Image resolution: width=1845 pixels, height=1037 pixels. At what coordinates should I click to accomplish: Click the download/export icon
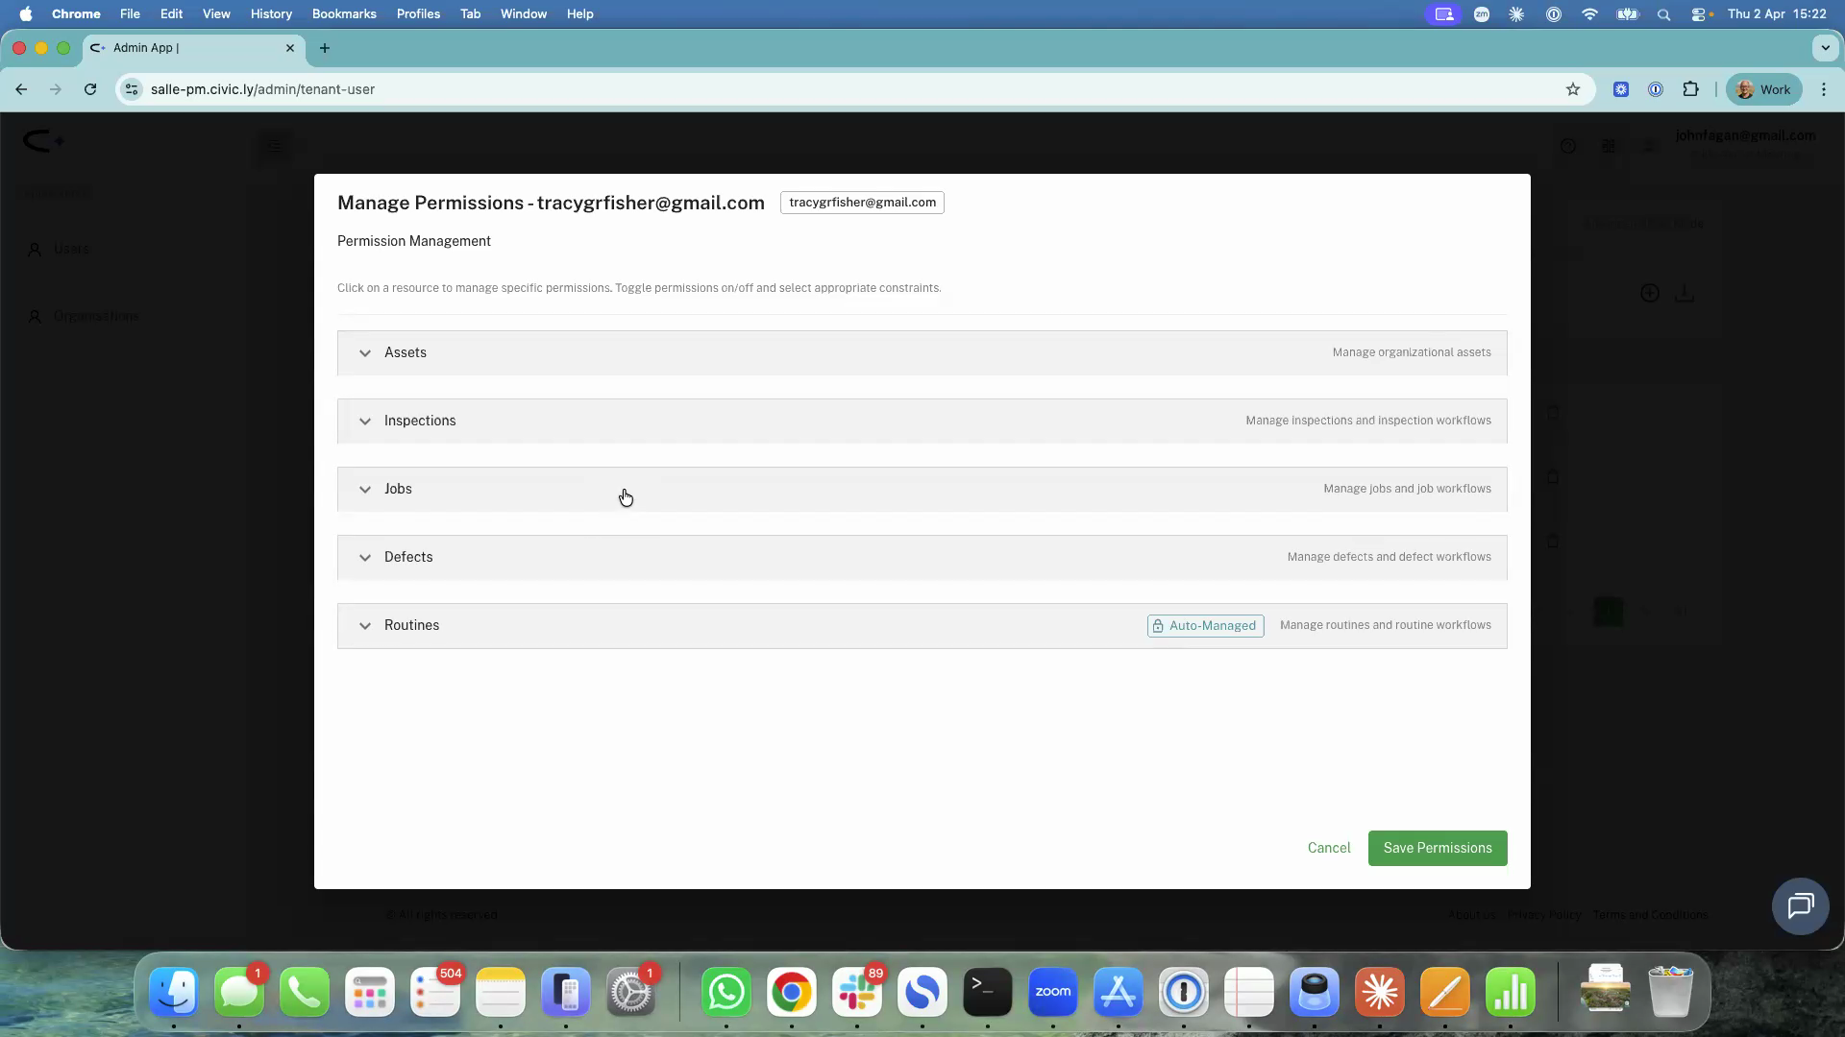1686,293
